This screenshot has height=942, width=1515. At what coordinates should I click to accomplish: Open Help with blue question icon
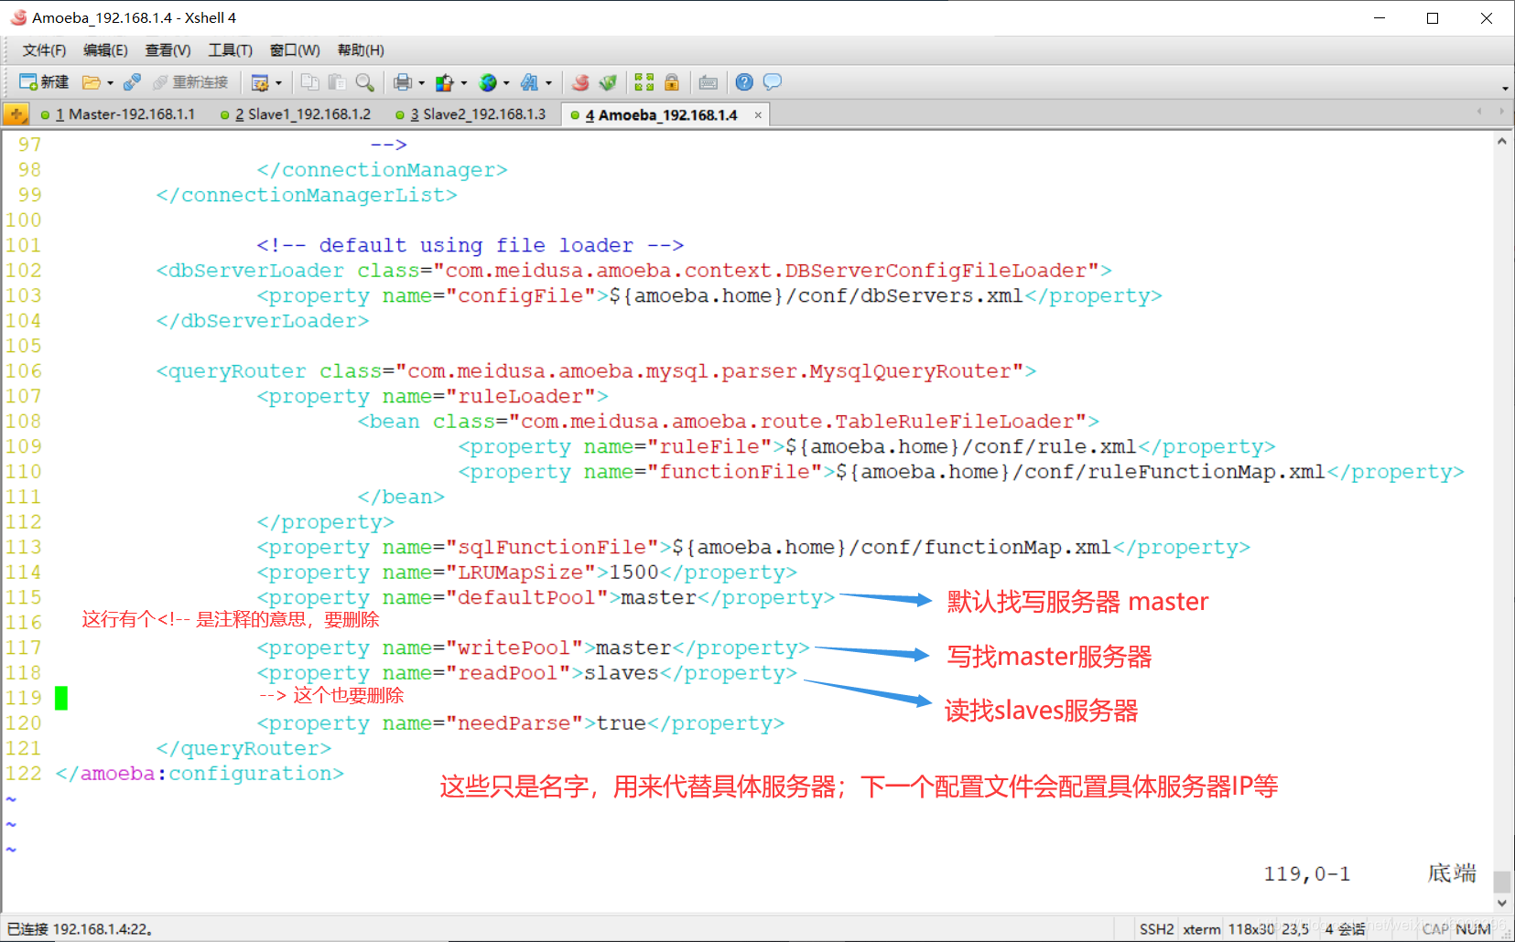coord(744,82)
